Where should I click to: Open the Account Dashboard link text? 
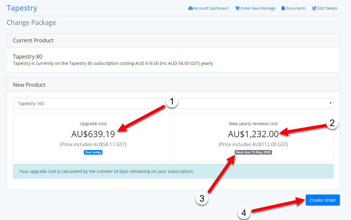click(x=211, y=8)
